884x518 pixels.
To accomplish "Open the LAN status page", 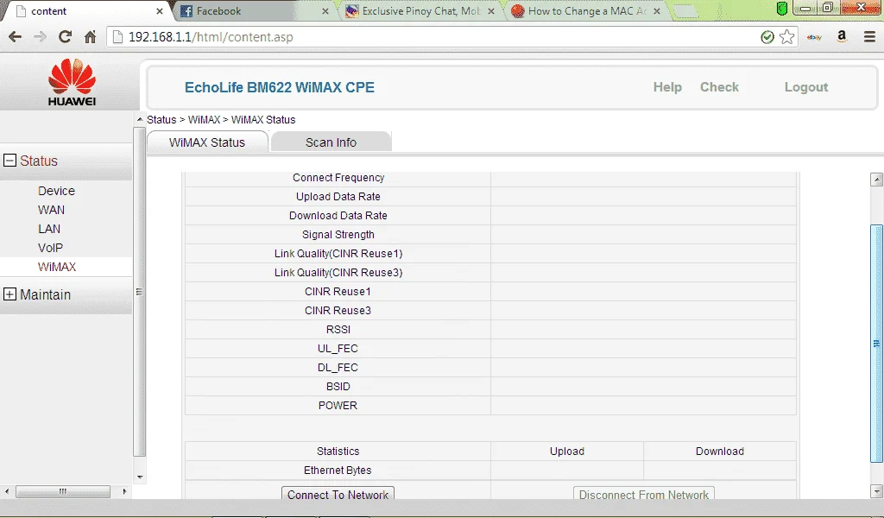I will pyautogui.click(x=49, y=229).
